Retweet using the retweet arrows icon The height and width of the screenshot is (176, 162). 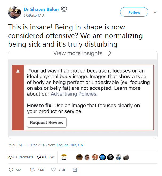tap(32, 170)
